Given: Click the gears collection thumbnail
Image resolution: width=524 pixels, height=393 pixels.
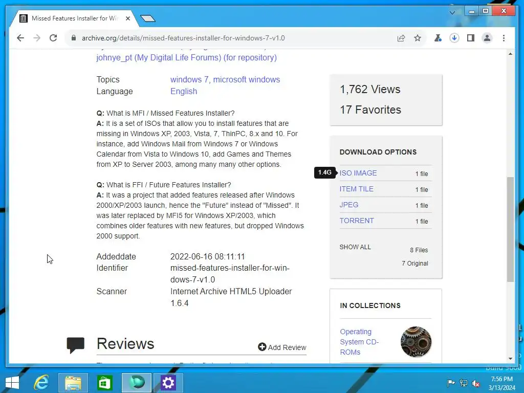Looking at the screenshot, I should tap(416, 342).
